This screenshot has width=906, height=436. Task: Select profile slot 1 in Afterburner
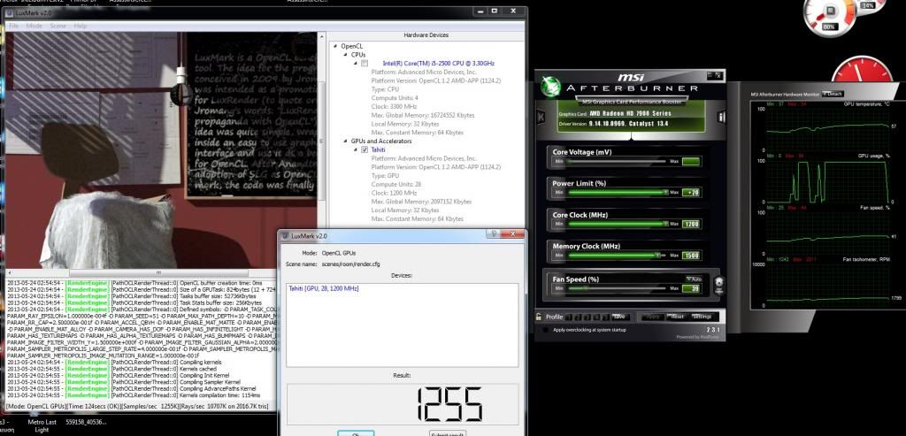pyautogui.click(x=569, y=316)
